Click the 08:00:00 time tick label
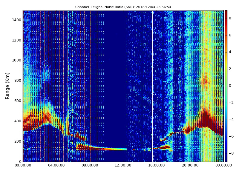This screenshot has height=179, width=239. [90, 165]
